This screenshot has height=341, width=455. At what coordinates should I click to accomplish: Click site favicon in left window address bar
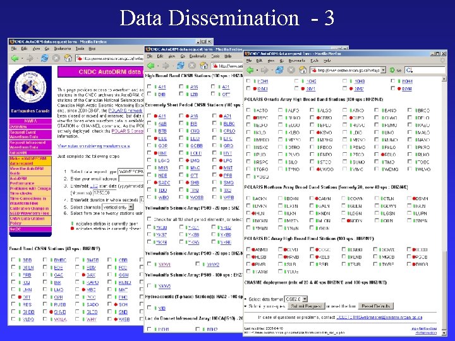(x=79, y=58)
